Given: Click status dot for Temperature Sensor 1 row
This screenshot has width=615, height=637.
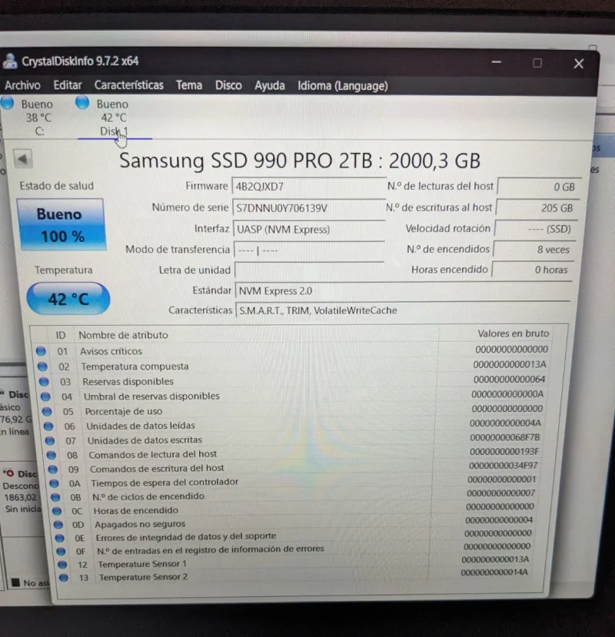Looking at the screenshot, I should click(x=62, y=564).
